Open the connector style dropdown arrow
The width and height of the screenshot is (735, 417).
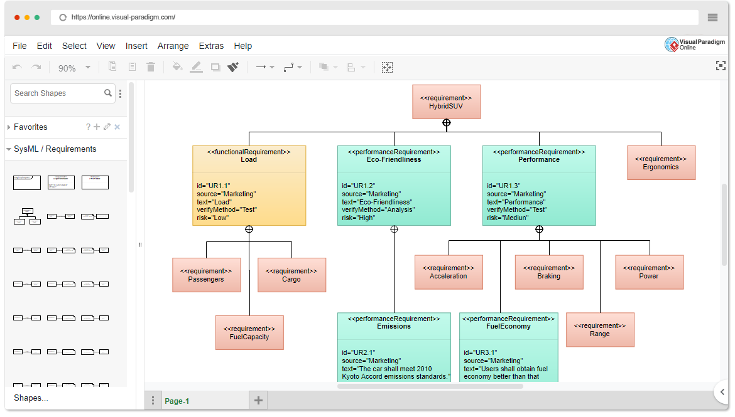tap(300, 67)
